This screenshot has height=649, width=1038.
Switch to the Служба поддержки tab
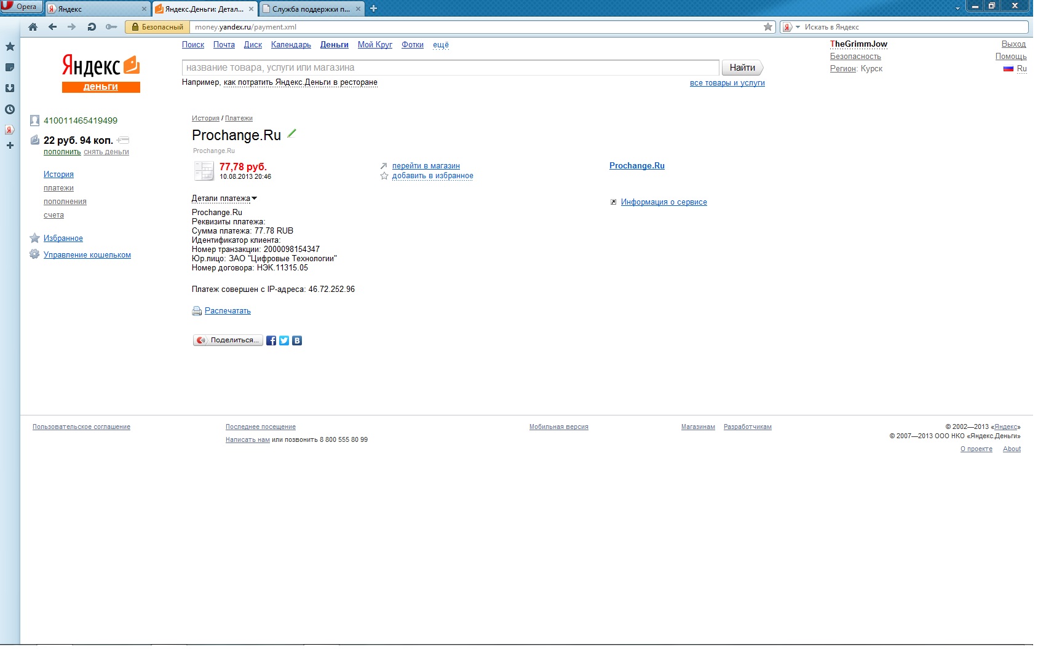pos(311,9)
